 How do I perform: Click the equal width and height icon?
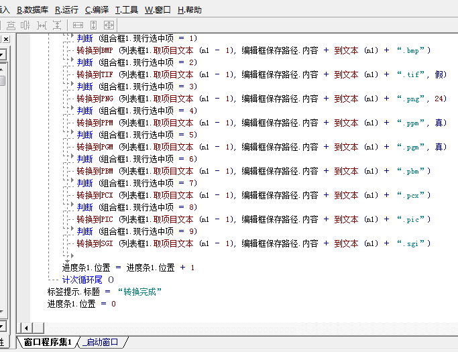[x=109, y=25]
